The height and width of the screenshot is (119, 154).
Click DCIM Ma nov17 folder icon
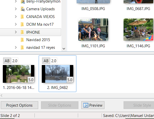[22, 24]
